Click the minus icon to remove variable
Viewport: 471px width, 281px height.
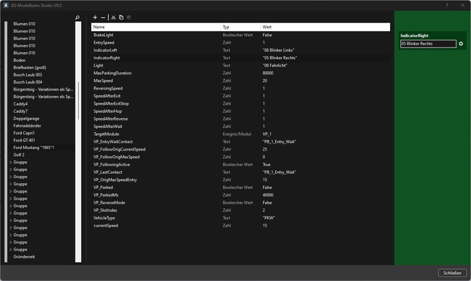pos(104,18)
